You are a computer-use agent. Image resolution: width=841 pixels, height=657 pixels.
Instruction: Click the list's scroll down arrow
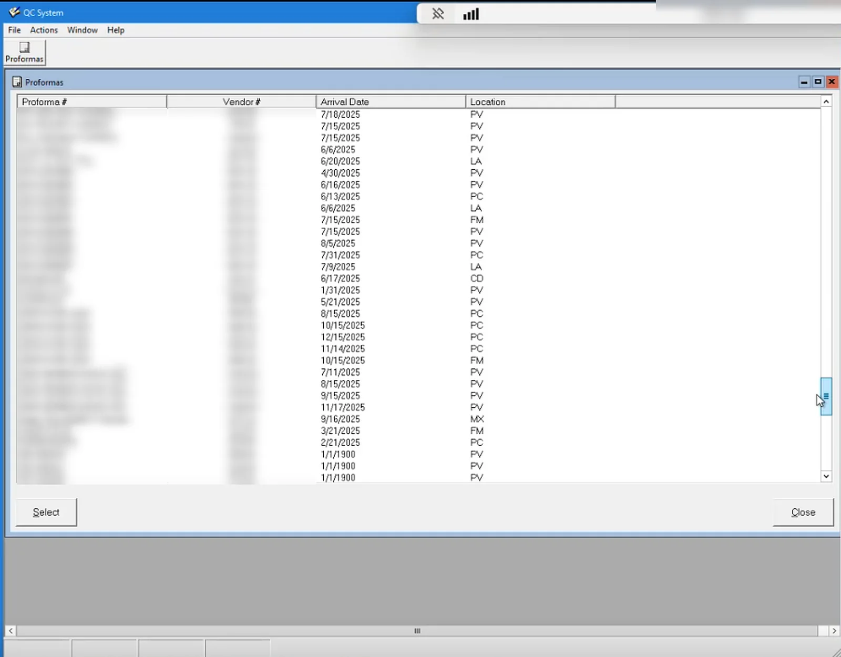pos(826,476)
